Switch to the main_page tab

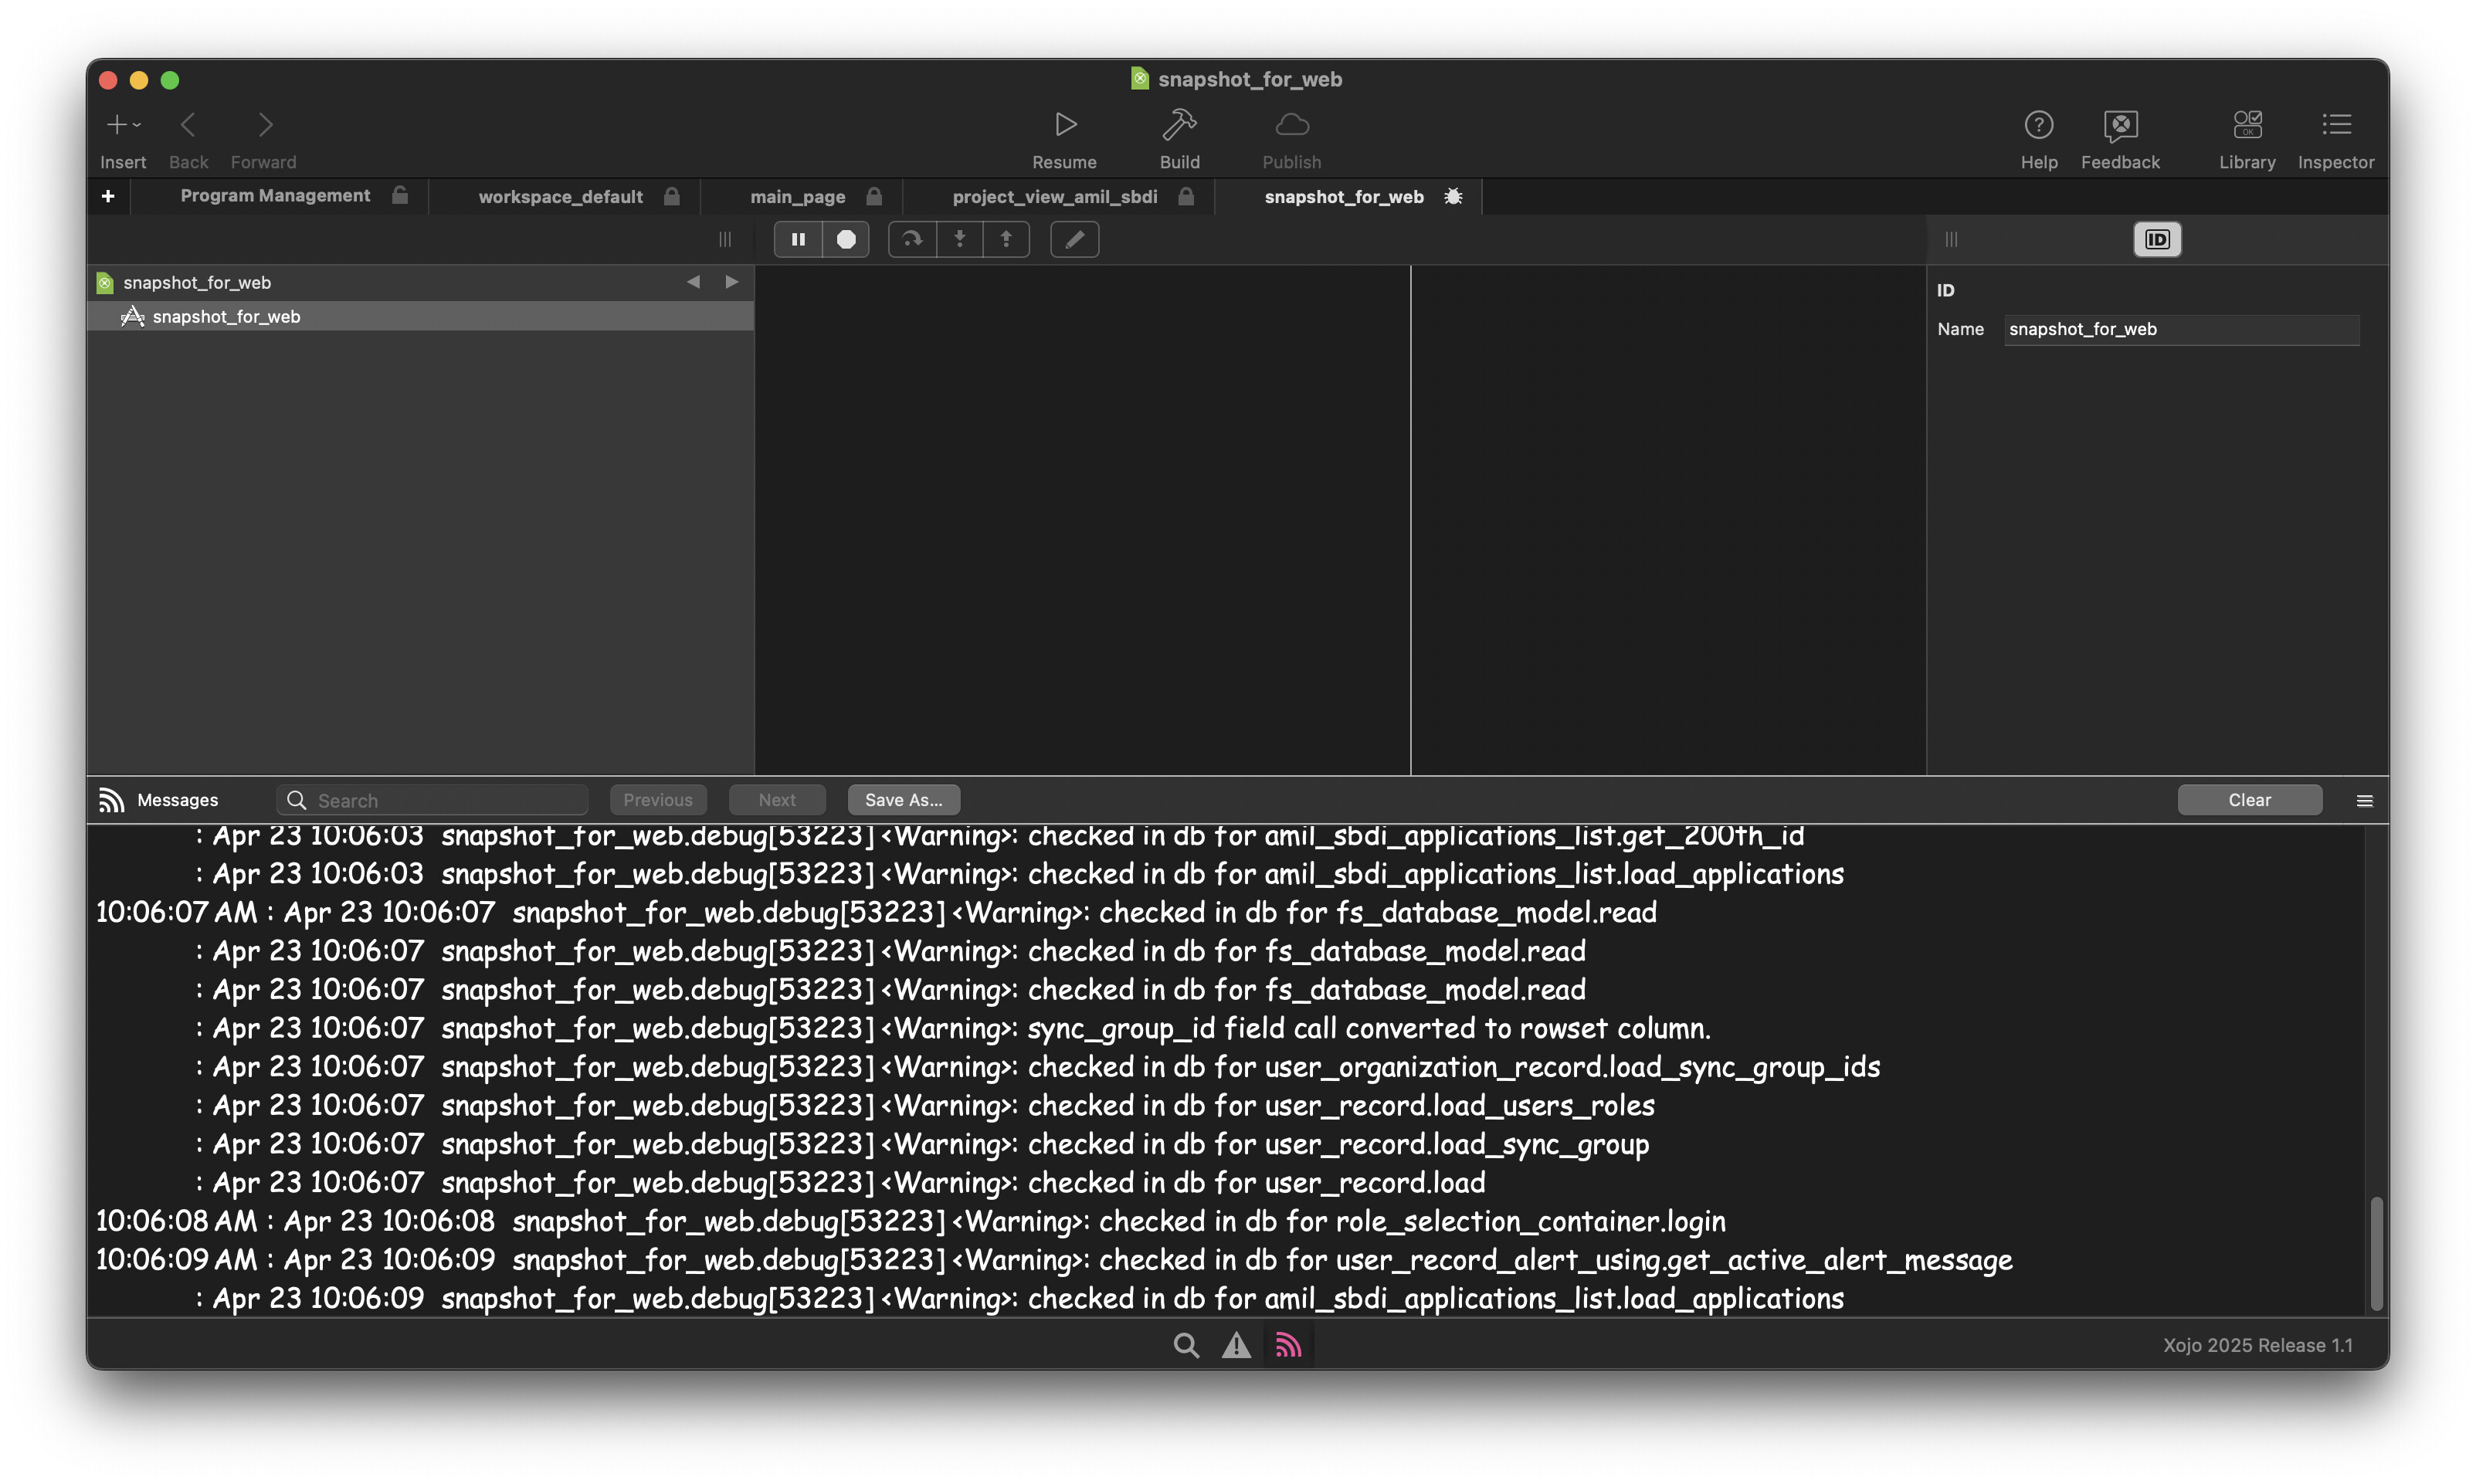(798, 197)
